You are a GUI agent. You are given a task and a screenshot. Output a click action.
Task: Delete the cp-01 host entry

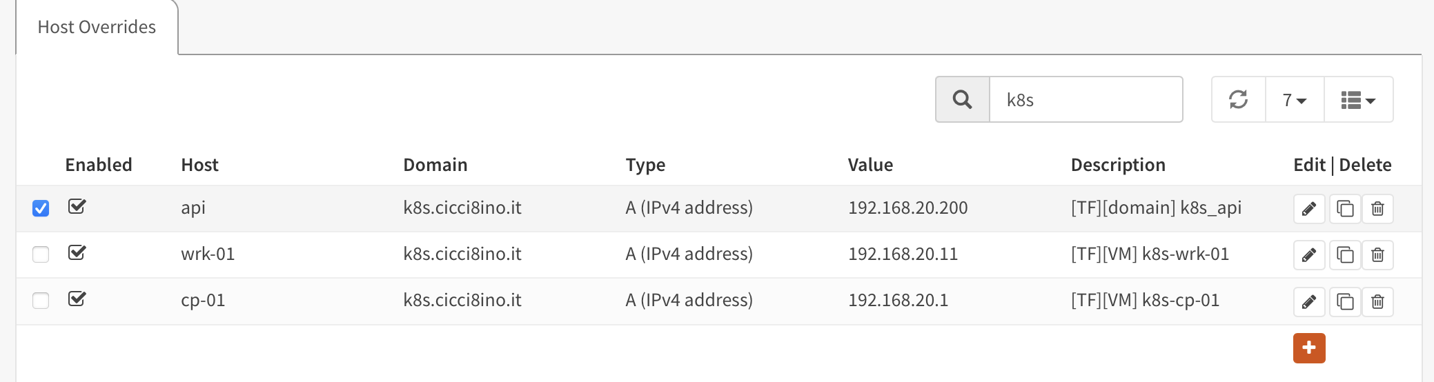coord(1377,301)
